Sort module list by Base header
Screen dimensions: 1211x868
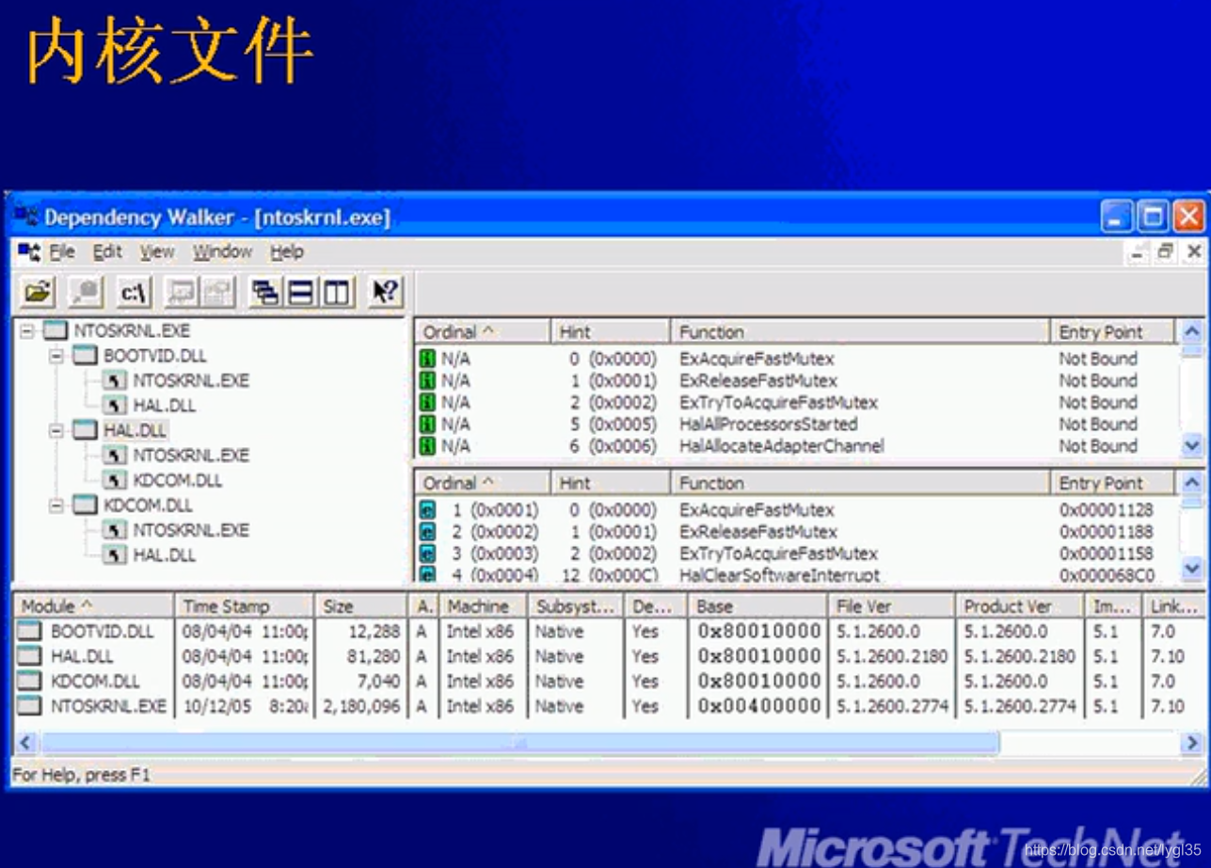pos(757,606)
